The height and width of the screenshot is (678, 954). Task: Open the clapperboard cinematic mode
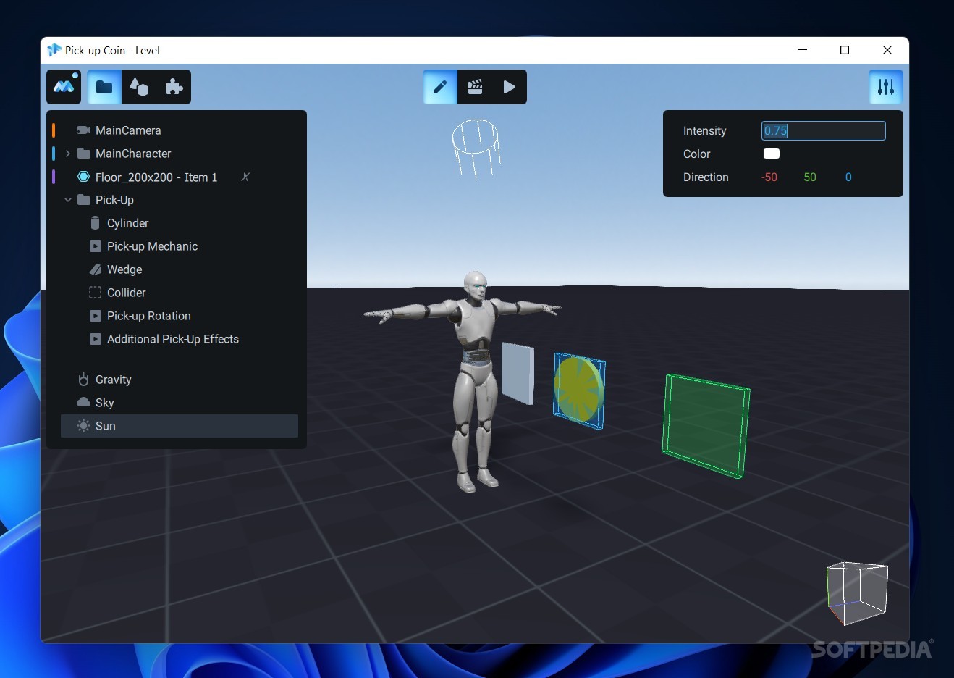coord(475,87)
